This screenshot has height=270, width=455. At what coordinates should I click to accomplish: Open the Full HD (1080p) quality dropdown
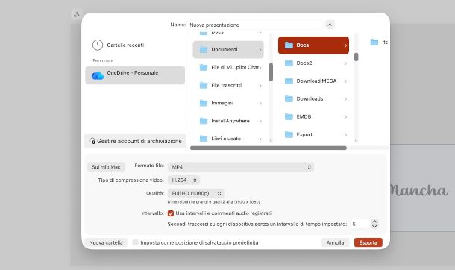tap(196, 193)
